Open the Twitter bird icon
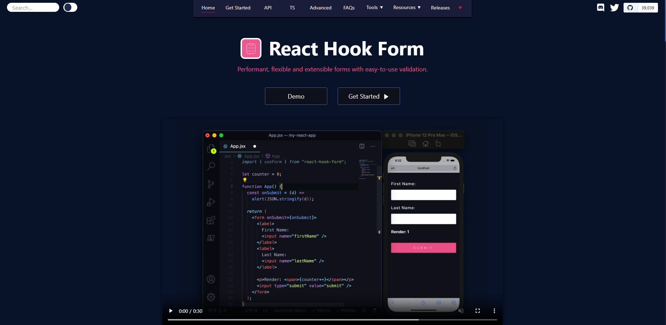Viewport: 666px width, 325px height. pos(614,7)
